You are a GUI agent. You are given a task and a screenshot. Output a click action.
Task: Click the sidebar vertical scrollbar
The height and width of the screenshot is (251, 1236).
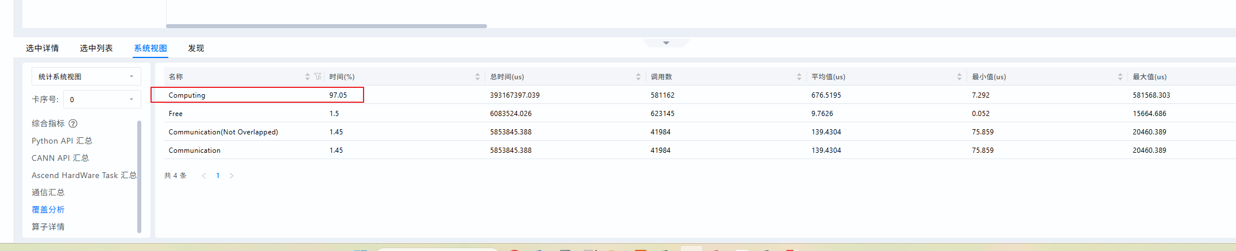click(x=140, y=177)
